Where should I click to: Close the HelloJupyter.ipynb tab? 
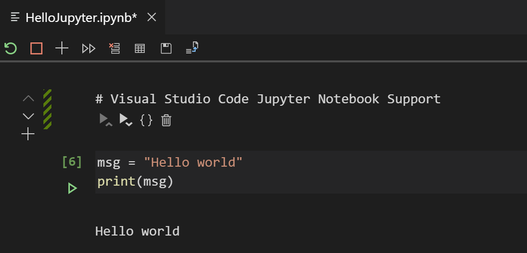(x=152, y=17)
